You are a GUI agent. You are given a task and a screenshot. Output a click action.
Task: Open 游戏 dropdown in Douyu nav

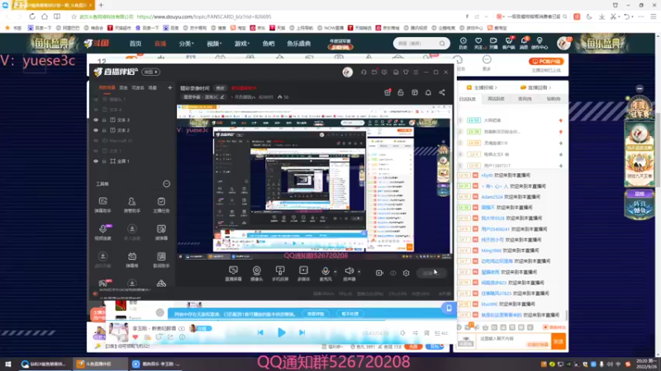pyautogui.click(x=241, y=44)
